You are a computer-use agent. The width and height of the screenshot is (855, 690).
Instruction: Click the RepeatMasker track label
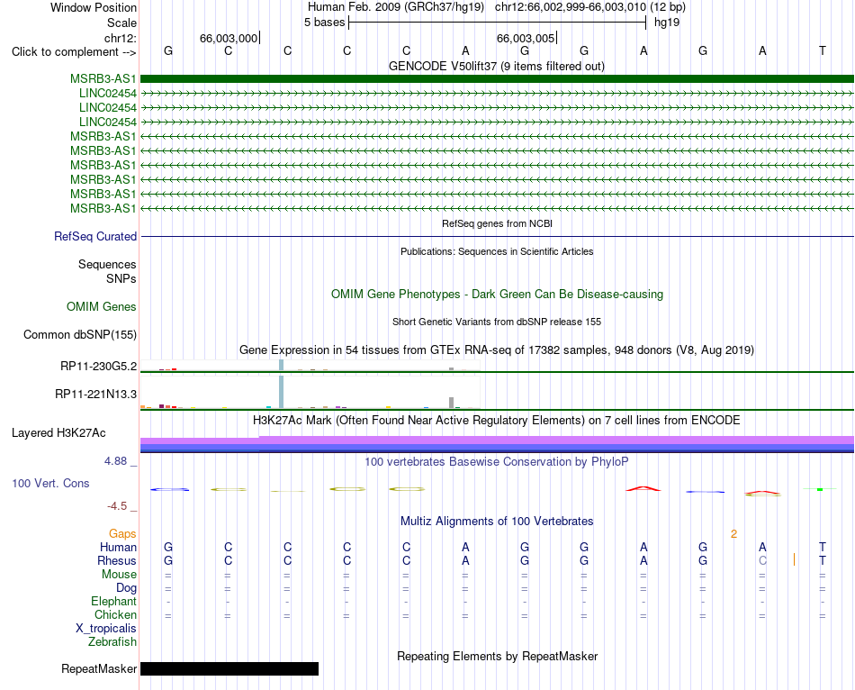(x=99, y=668)
